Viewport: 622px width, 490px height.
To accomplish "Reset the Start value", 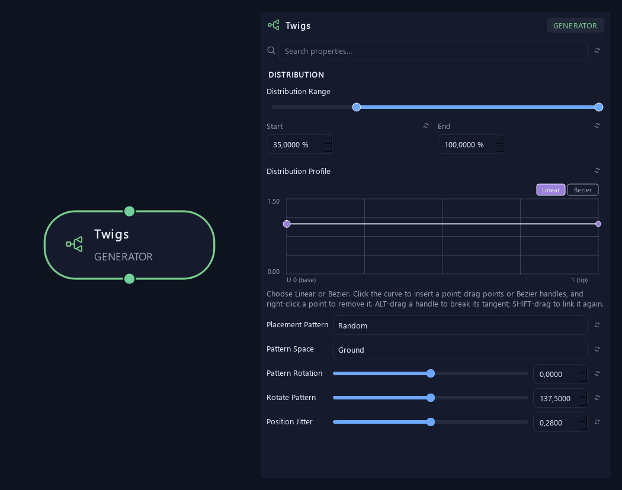I will [426, 125].
